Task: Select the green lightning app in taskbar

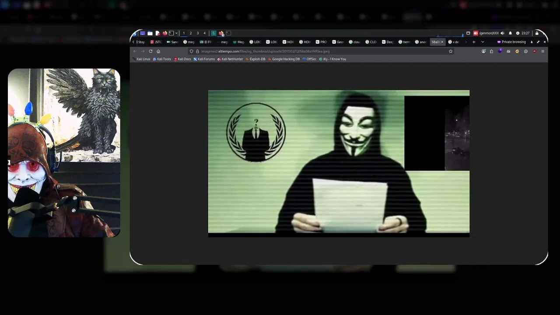Action: tap(213, 33)
